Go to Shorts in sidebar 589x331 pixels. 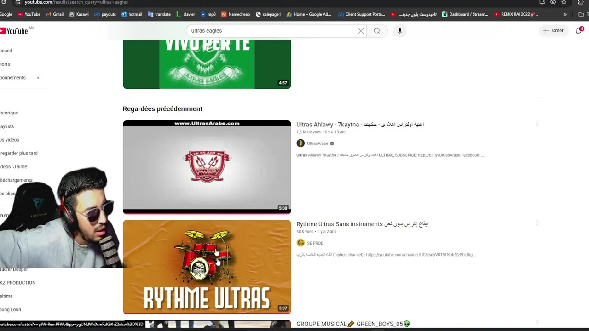click(5, 64)
